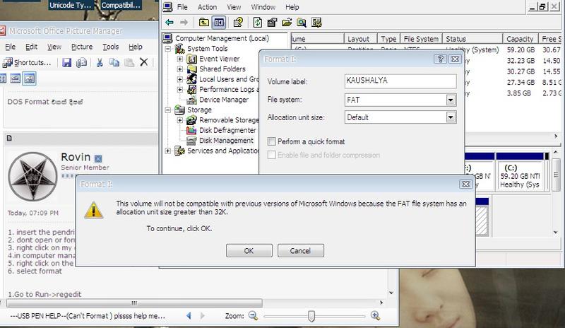
Task: Click the Volume label field containing KAUSHALYA
Action: click(400, 81)
